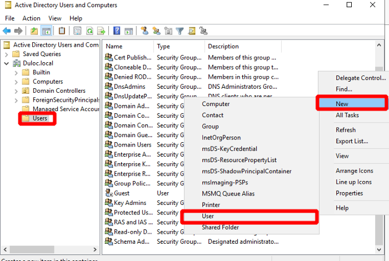Click the tree pane horizontal scrollbar thumb
The width and height of the screenshot is (389, 261).
pyautogui.click(x=32, y=249)
